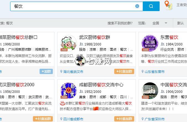Open the 武汉厨师餐饮群 chef avatar

click(69, 43)
